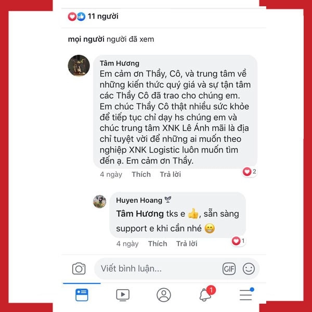Click the blue like reaction icon at top
This screenshot has height=312, width=312.
click(81, 17)
